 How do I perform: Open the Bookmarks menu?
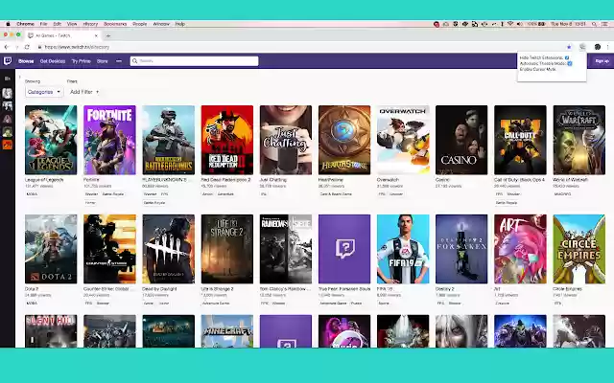coord(115,24)
